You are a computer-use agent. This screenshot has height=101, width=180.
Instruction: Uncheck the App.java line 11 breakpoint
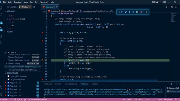pyautogui.click(x=8, y=86)
